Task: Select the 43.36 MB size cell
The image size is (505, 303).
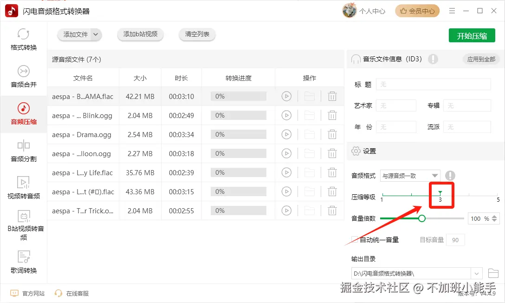Action: click(140, 192)
